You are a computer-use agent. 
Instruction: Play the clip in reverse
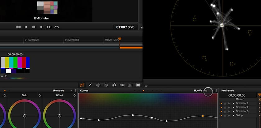pos(25,27)
